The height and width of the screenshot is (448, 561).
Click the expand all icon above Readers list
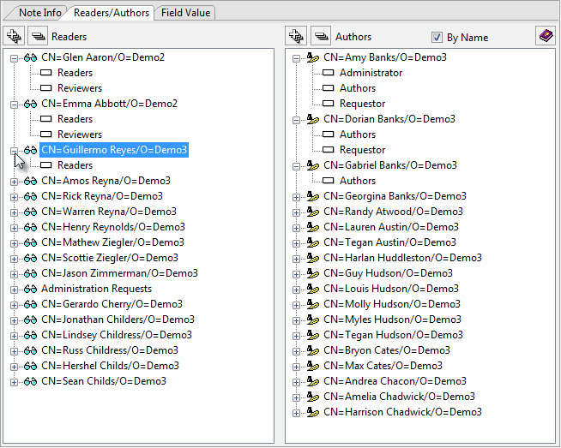pos(14,36)
